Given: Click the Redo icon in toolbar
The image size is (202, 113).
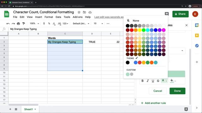Looking at the screenshot, I should point(13,24).
